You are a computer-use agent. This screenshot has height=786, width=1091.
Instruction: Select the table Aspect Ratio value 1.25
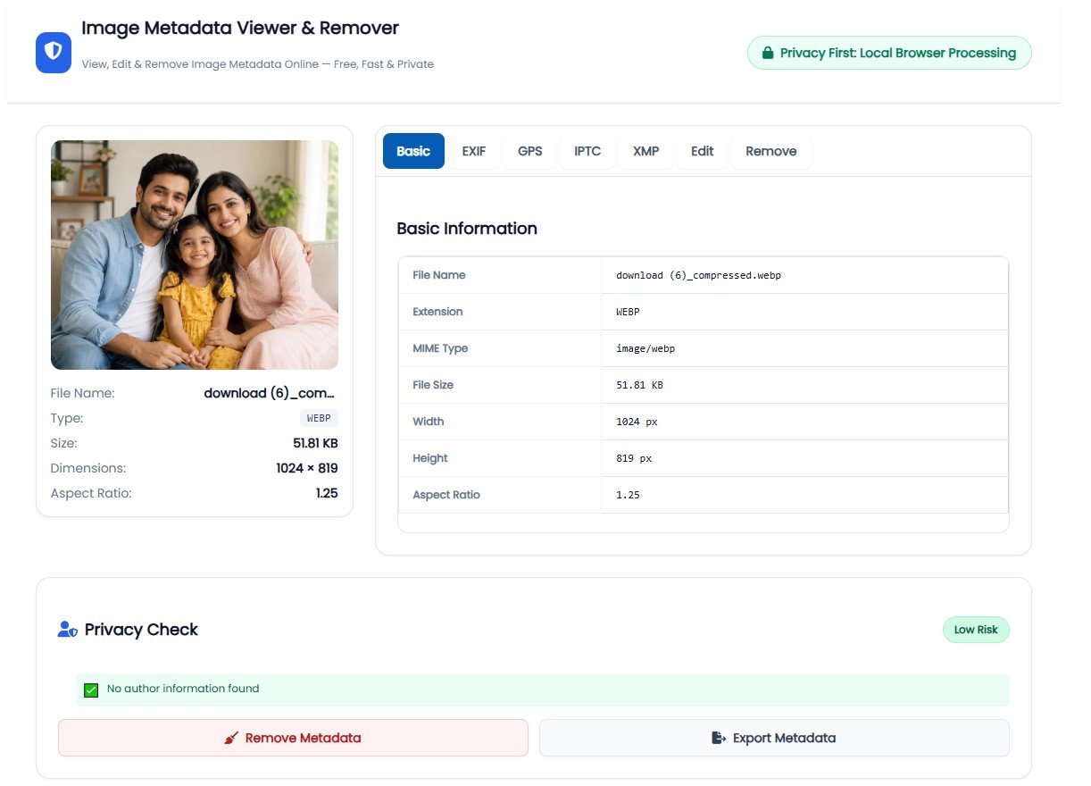[628, 495]
